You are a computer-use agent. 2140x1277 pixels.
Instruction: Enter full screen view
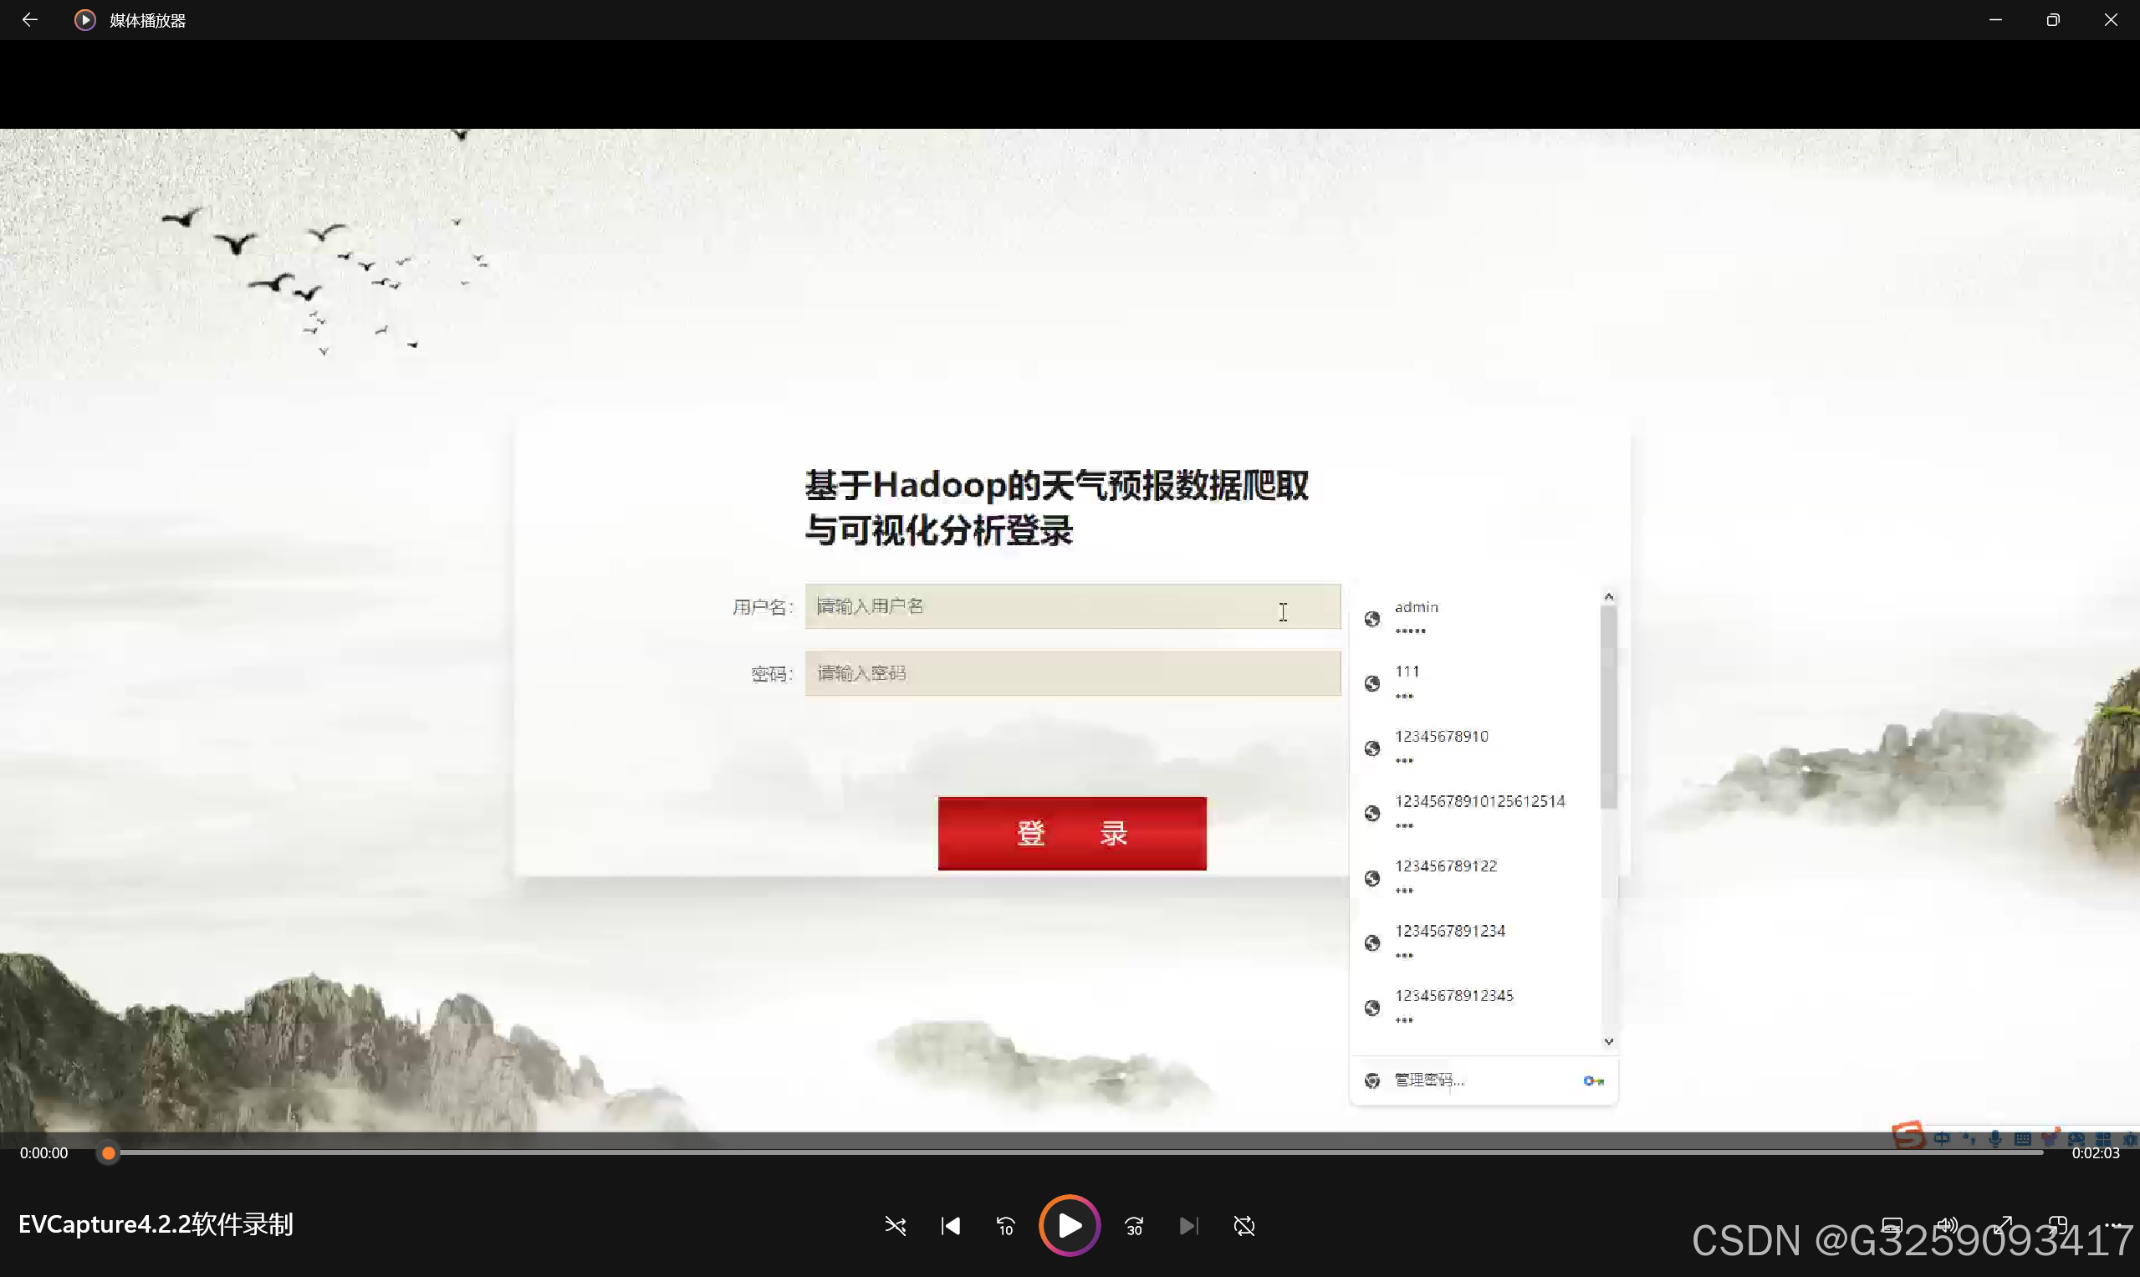point(2003,1225)
